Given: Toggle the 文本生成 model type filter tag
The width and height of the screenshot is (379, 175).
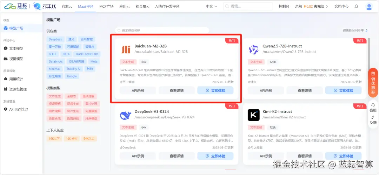Looking at the screenshot, I should (55, 96).
